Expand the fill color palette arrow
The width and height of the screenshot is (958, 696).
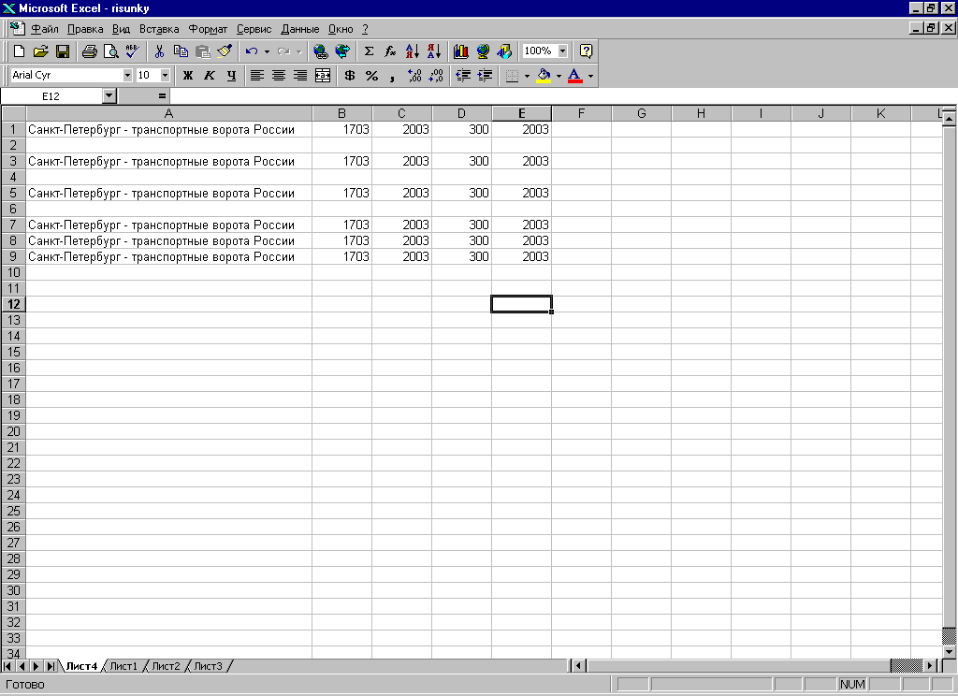point(559,76)
